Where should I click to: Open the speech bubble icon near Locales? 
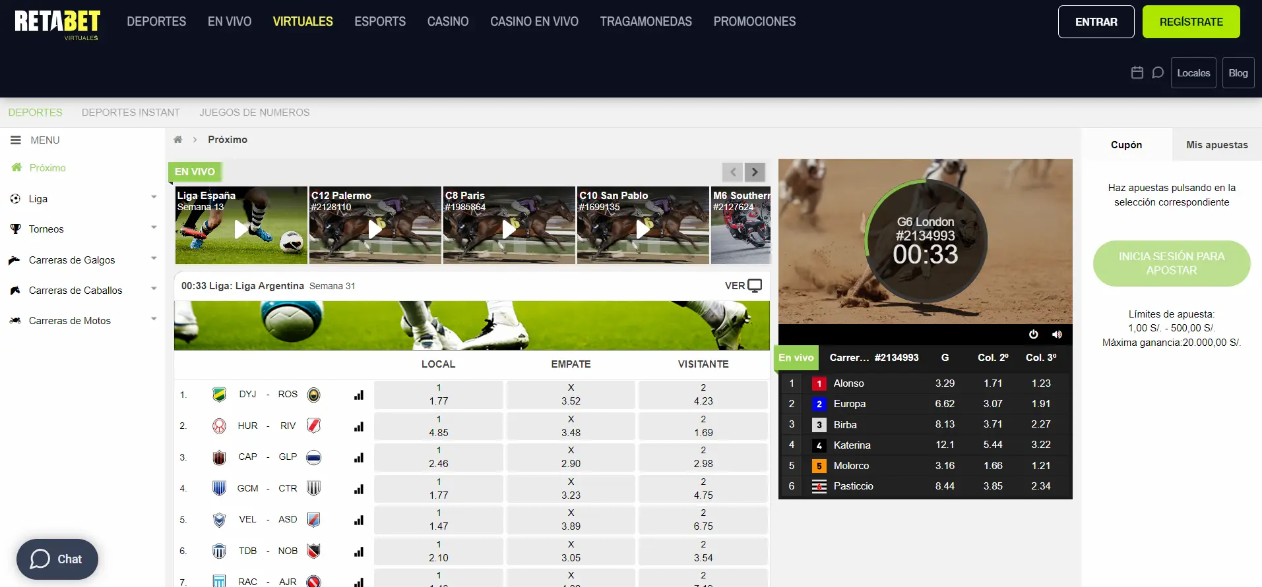point(1157,72)
